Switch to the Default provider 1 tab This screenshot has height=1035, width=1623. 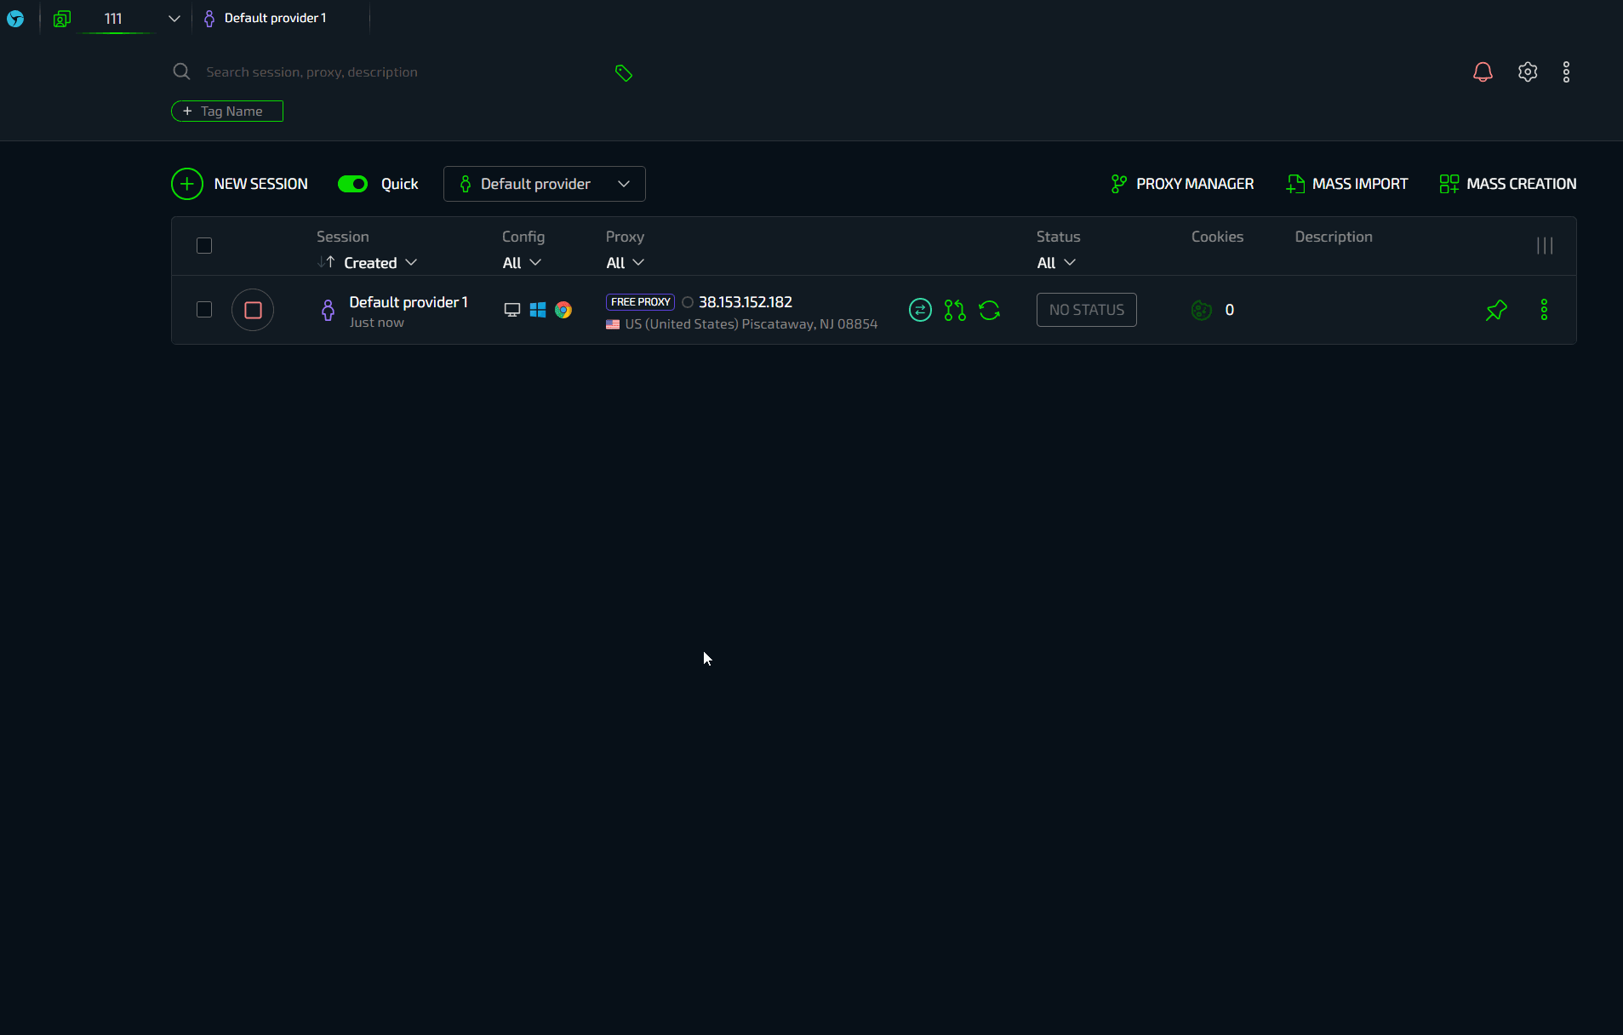click(x=275, y=18)
